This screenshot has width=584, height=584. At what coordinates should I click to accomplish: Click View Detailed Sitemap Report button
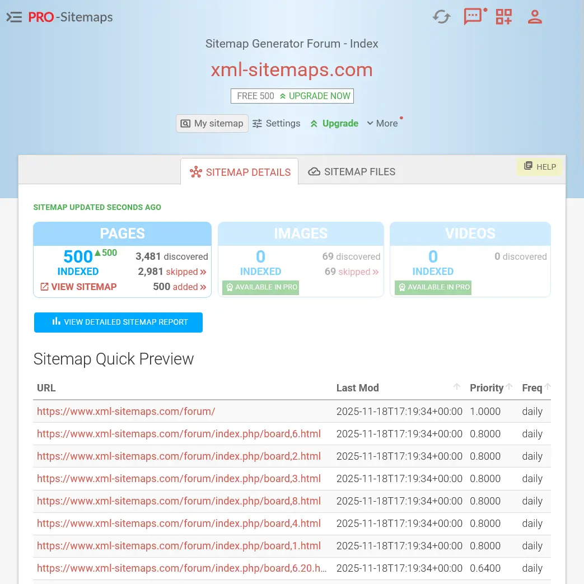click(118, 323)
